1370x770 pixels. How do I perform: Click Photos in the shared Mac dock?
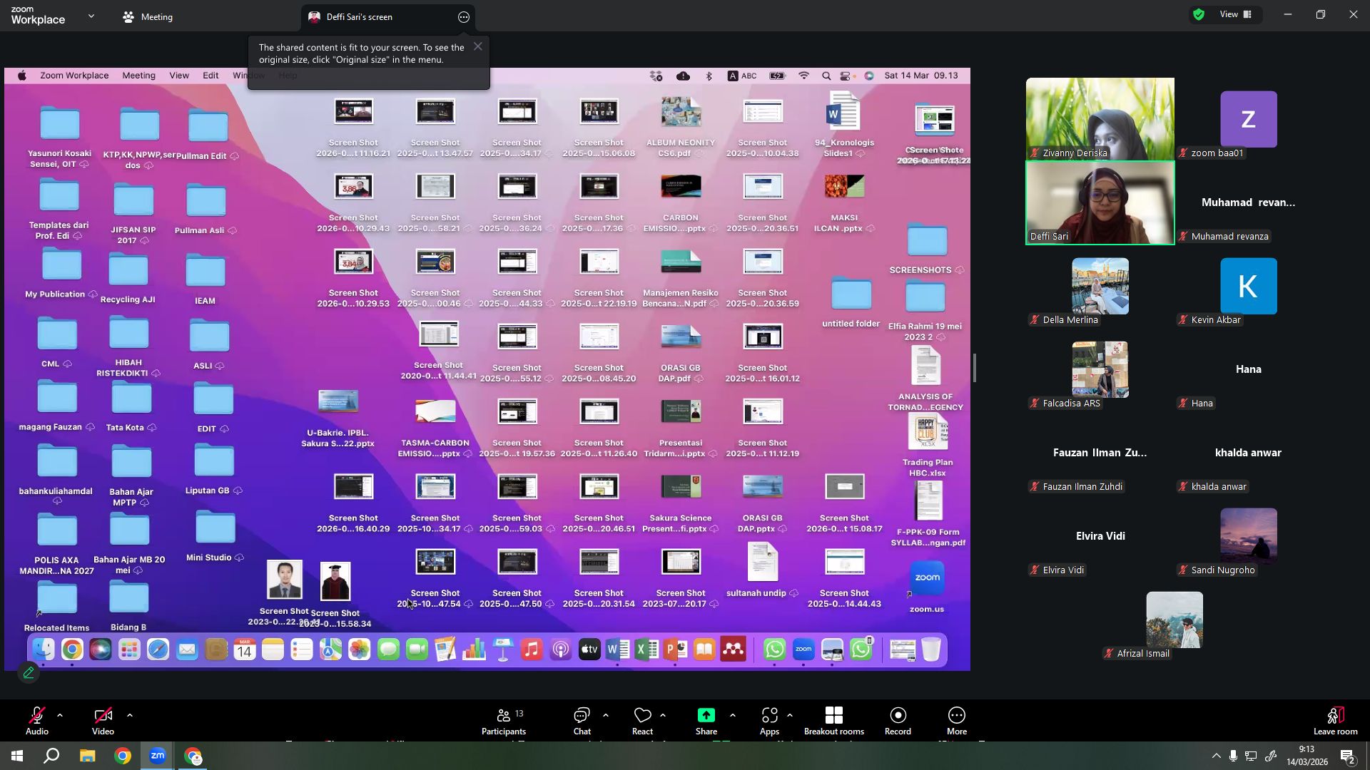click(x=359, y=650)
